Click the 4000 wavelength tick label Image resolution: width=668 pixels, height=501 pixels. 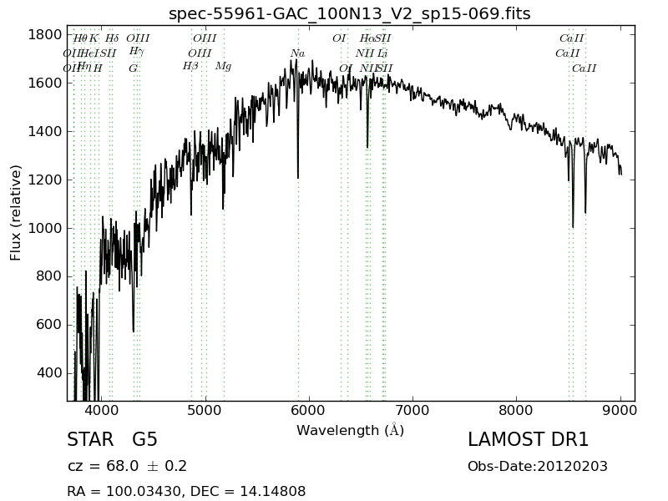(x=101, y=411)
